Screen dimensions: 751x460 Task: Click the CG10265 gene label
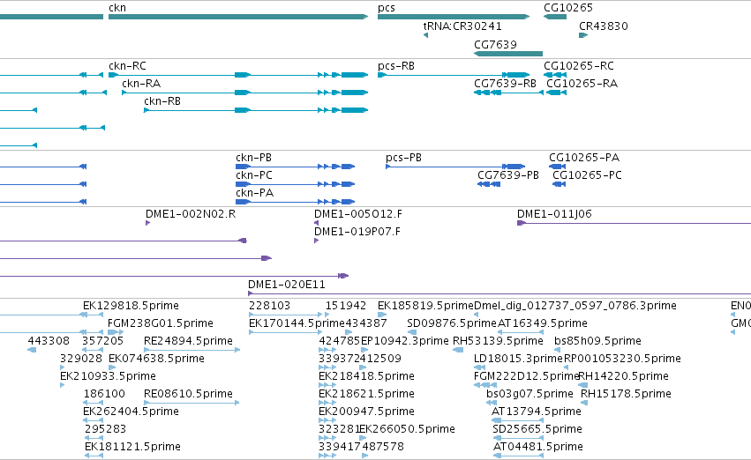point(568,8)
